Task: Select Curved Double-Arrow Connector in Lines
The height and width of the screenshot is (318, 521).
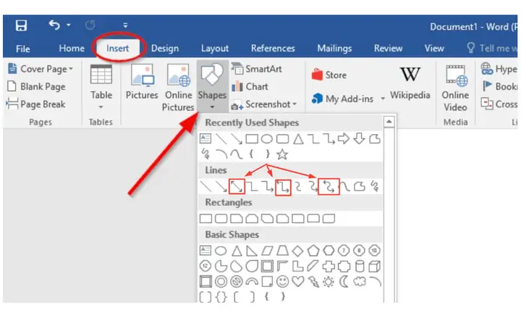Action: [329, 186]
